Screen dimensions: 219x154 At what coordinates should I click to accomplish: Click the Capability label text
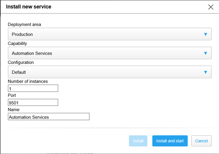click(17, 43)
